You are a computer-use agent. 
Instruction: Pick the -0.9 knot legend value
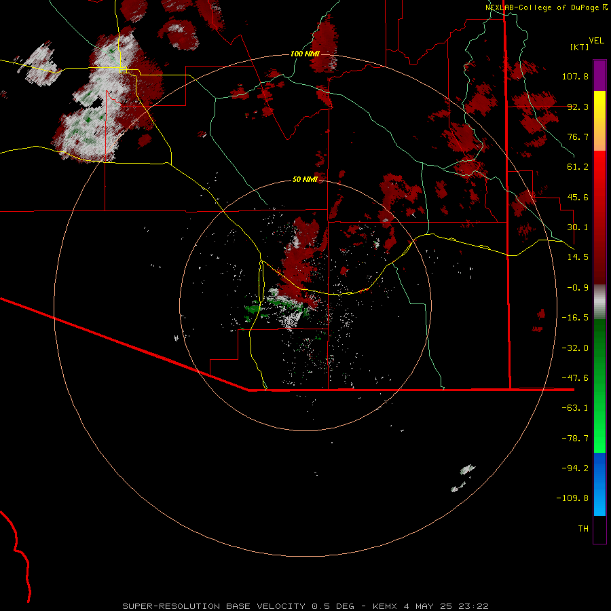[x=578, y=288]
